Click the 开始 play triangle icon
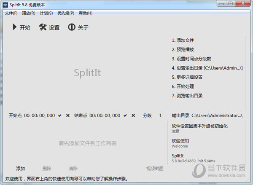This screenshot has width=253, height=185. pyautogui.click(x=14, y=27)
